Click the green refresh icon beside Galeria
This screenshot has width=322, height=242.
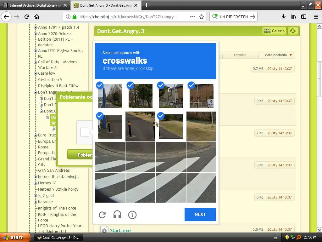pos(293,31)
